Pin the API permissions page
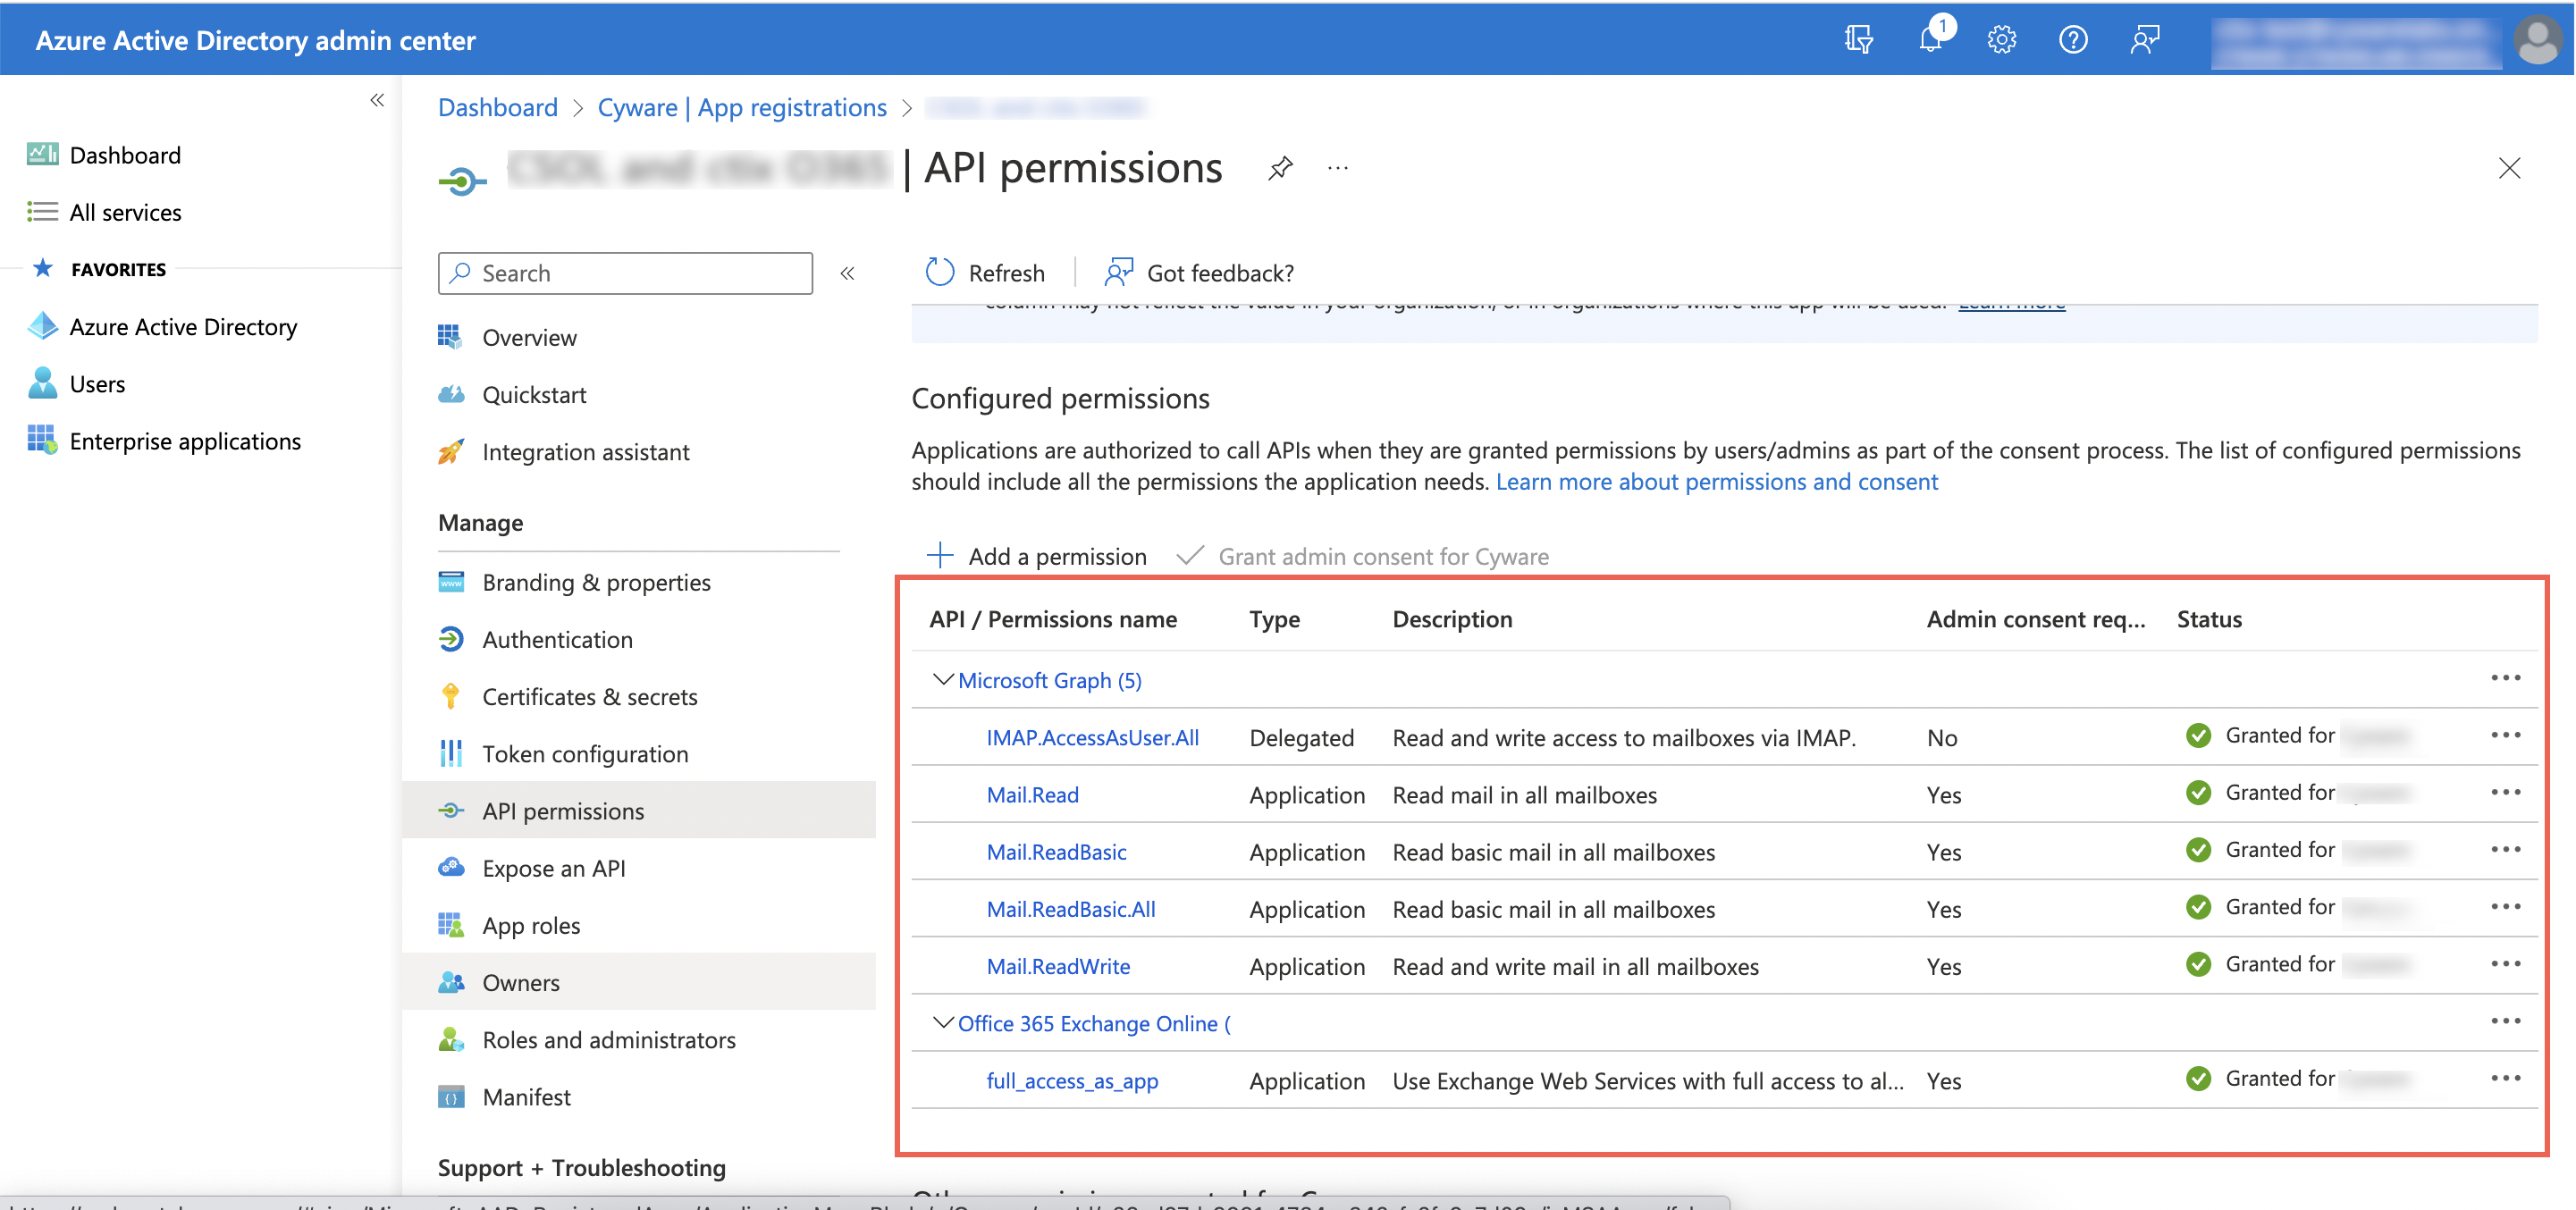 coord(1280,168)
